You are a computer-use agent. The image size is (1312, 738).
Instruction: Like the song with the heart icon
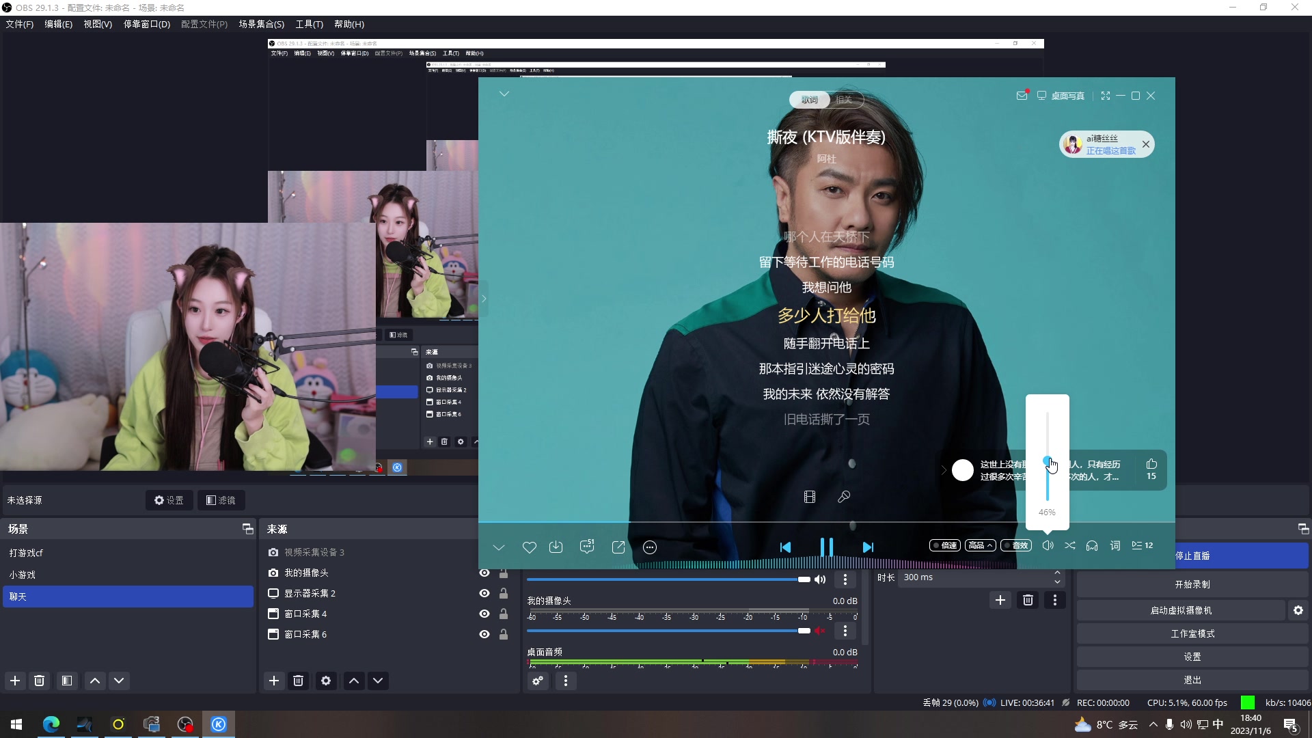[529, 547]
